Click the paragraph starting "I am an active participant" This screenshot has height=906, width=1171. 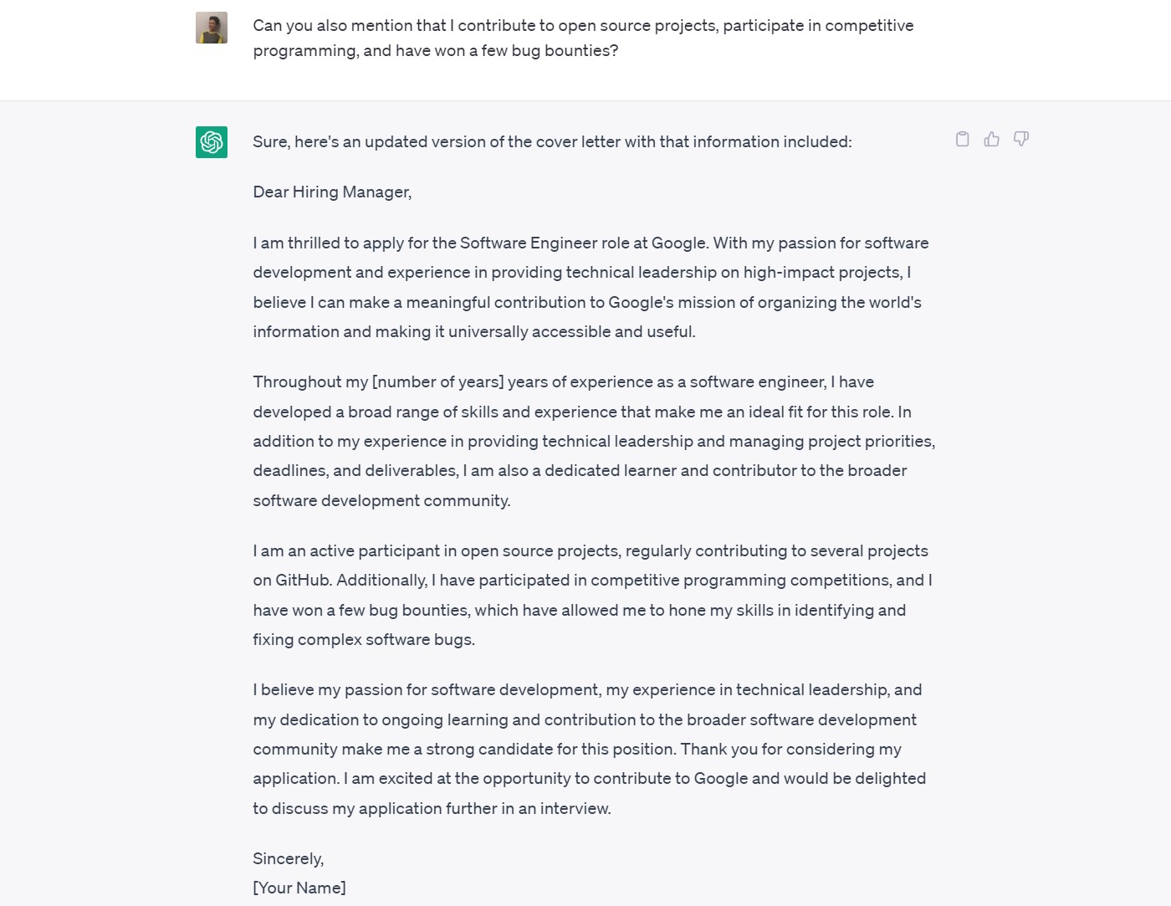click(592, 595)
